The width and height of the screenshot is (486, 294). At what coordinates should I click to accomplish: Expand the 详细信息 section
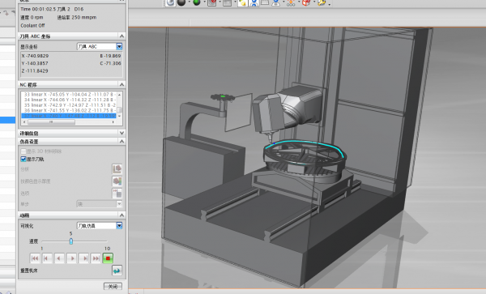click(x=122, y=133)
